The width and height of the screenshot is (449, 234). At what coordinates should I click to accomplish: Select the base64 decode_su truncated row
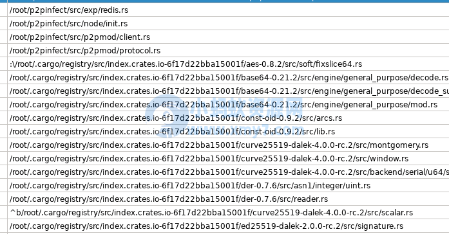pos(228,91)
